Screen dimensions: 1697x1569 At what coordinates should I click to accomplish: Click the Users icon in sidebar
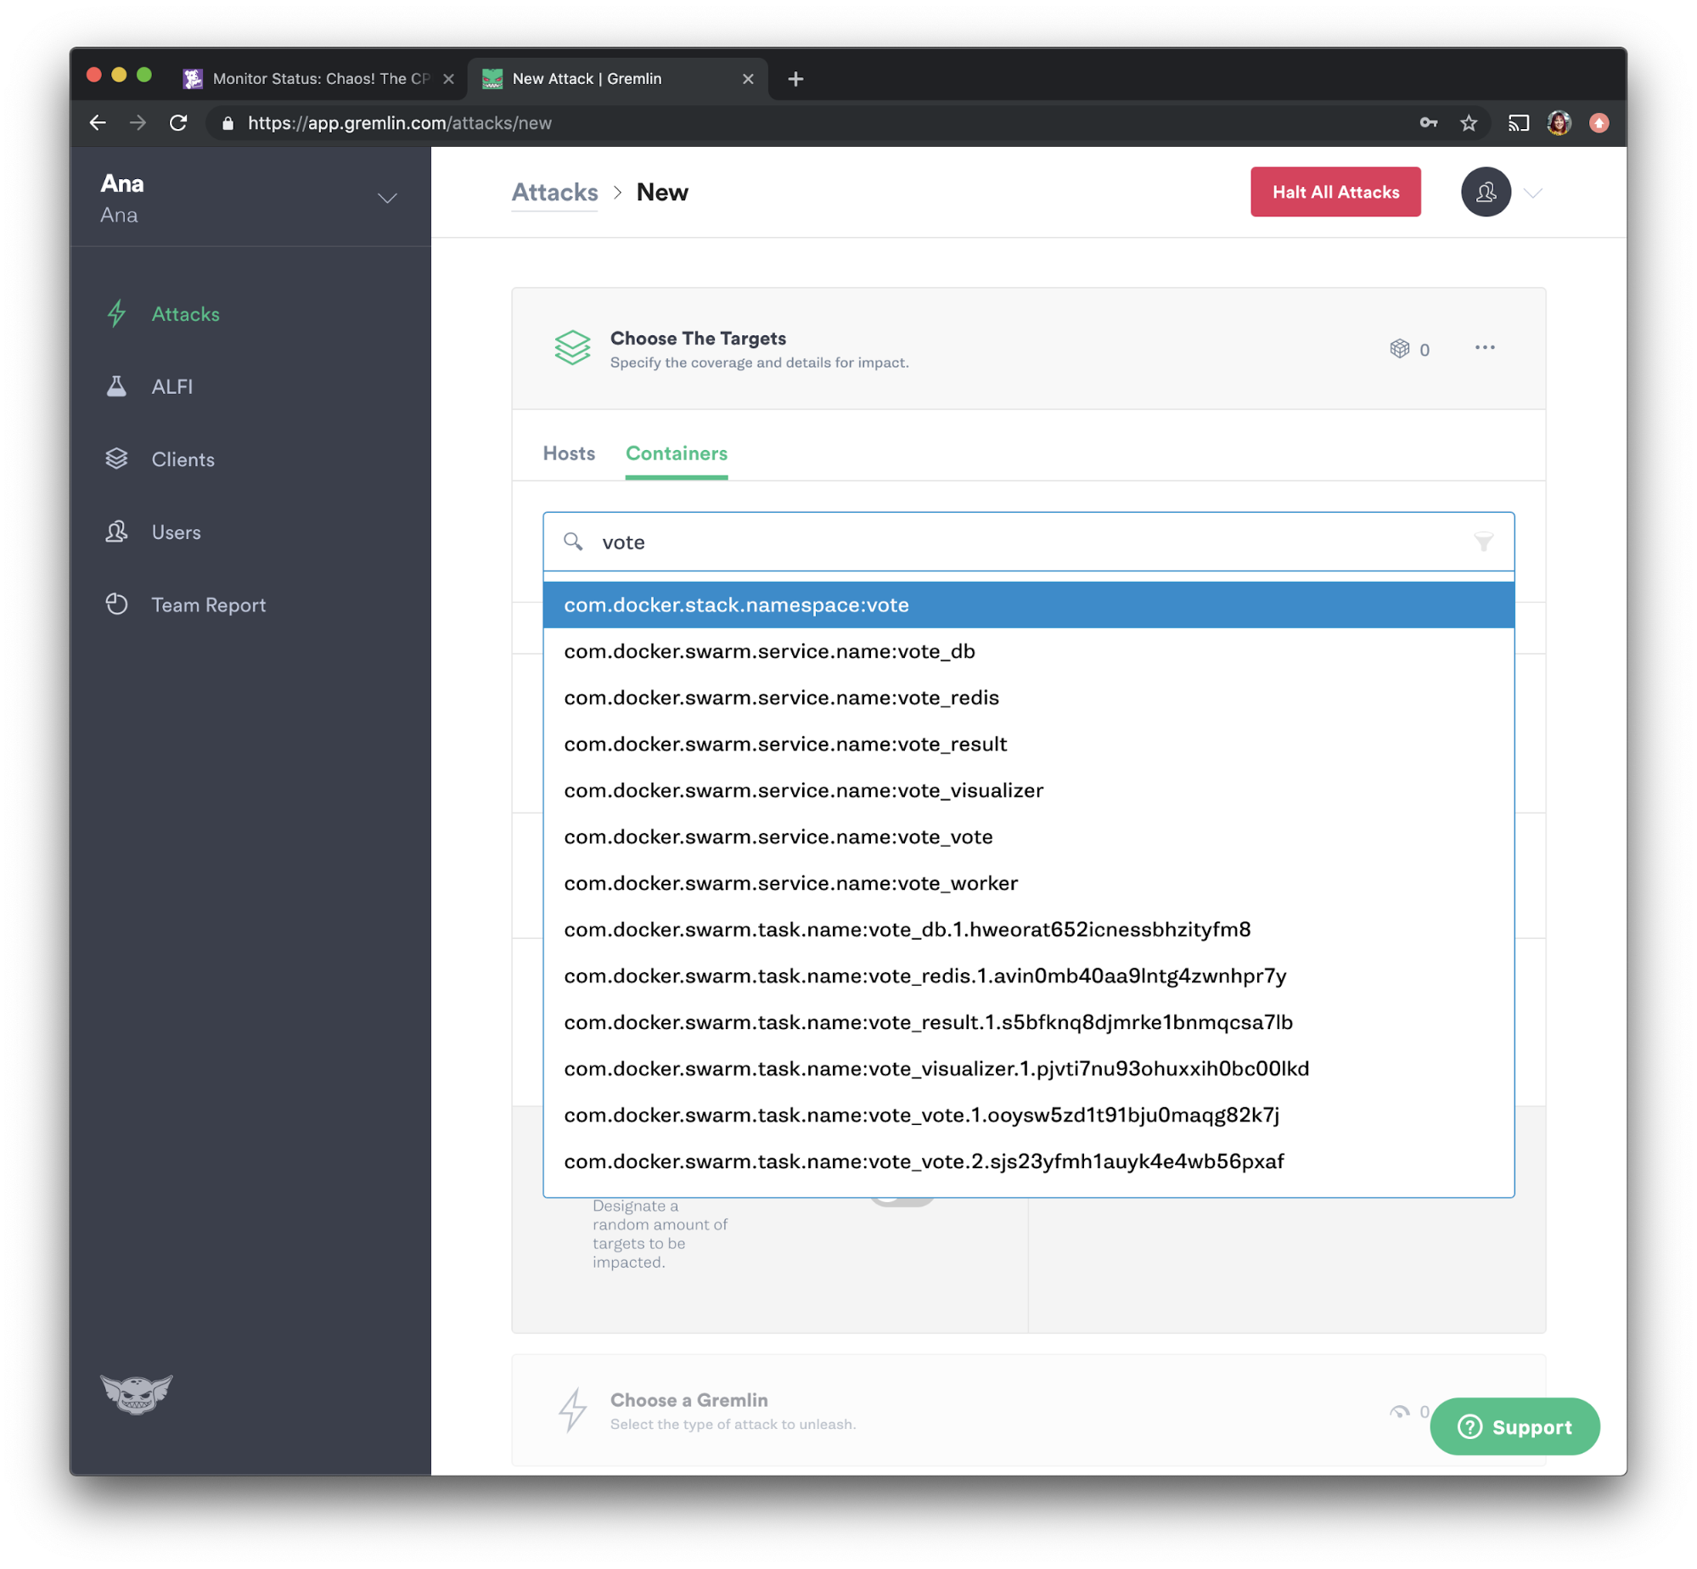click(x=118, y=531)
